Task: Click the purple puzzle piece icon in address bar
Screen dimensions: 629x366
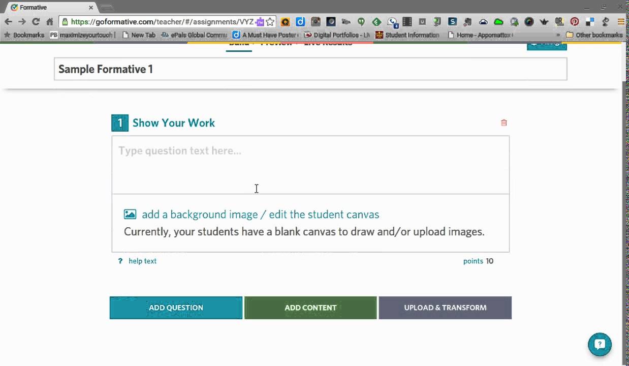Action: [260, 22]
